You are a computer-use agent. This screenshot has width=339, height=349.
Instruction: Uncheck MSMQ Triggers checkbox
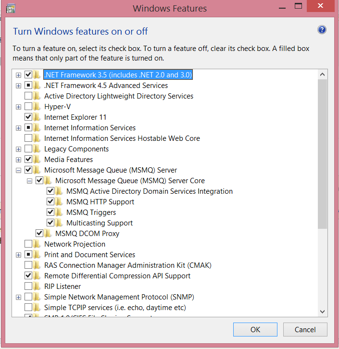click(x=50, y=212)
